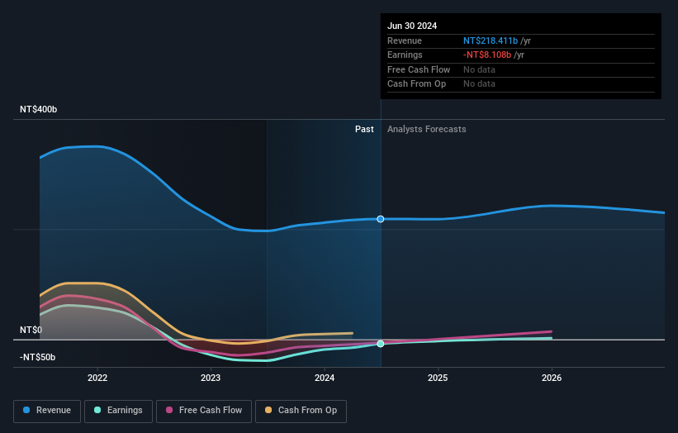Click the pink Free Cash Flow legend dot
This screenshot has height=433, width=678.
click(169, 410)
